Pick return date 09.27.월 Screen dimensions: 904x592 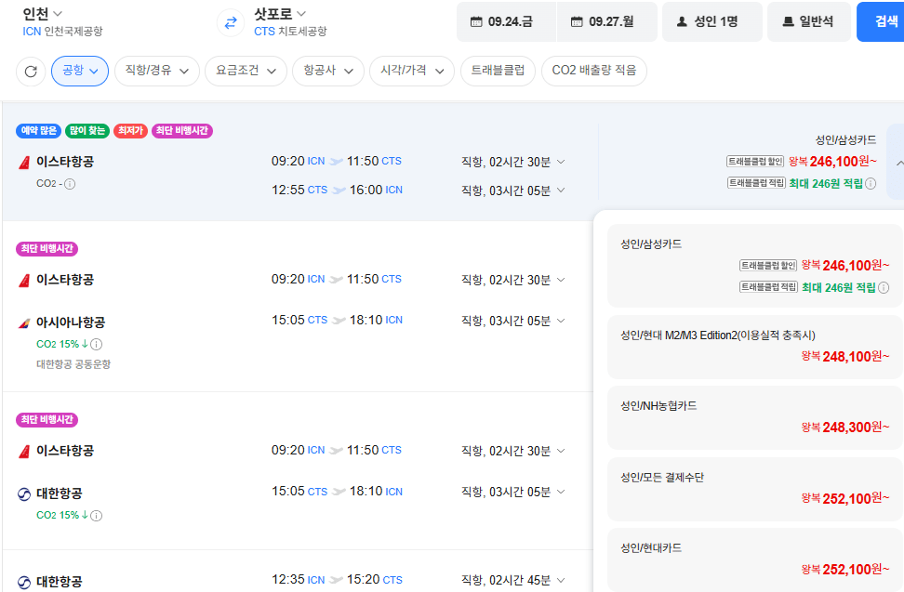click(607, 22)
